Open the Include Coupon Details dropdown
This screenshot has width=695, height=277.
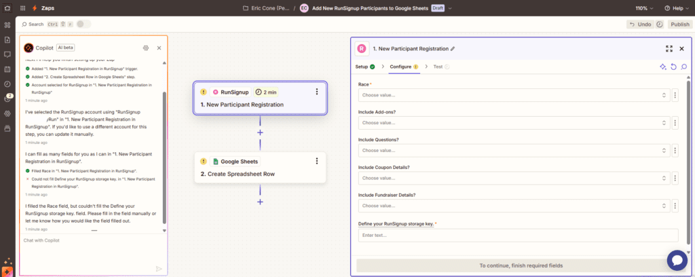pos(514,178)
